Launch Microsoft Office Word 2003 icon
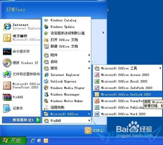The width and height of the screenshot is (163, 145). click(97, 114)
